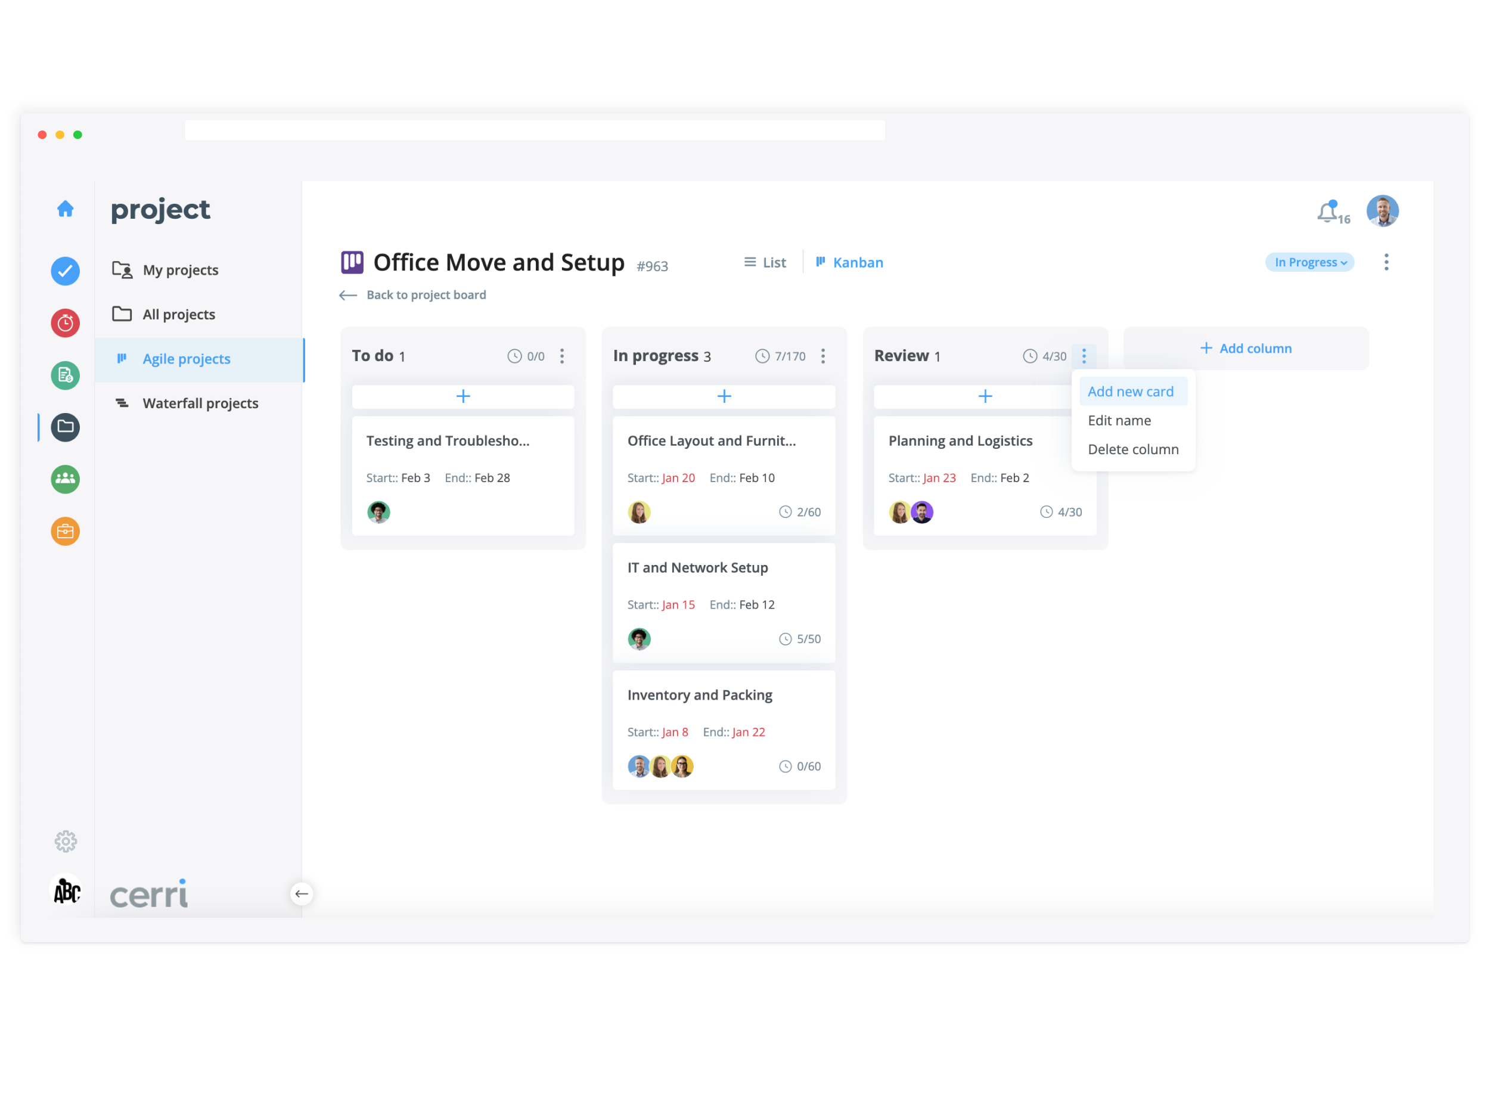
Task: Open the settings gear icon
Action: click(65, 842)
